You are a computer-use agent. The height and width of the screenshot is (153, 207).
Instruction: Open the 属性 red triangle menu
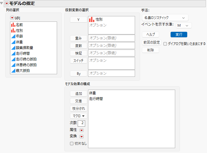pos(82,130)
